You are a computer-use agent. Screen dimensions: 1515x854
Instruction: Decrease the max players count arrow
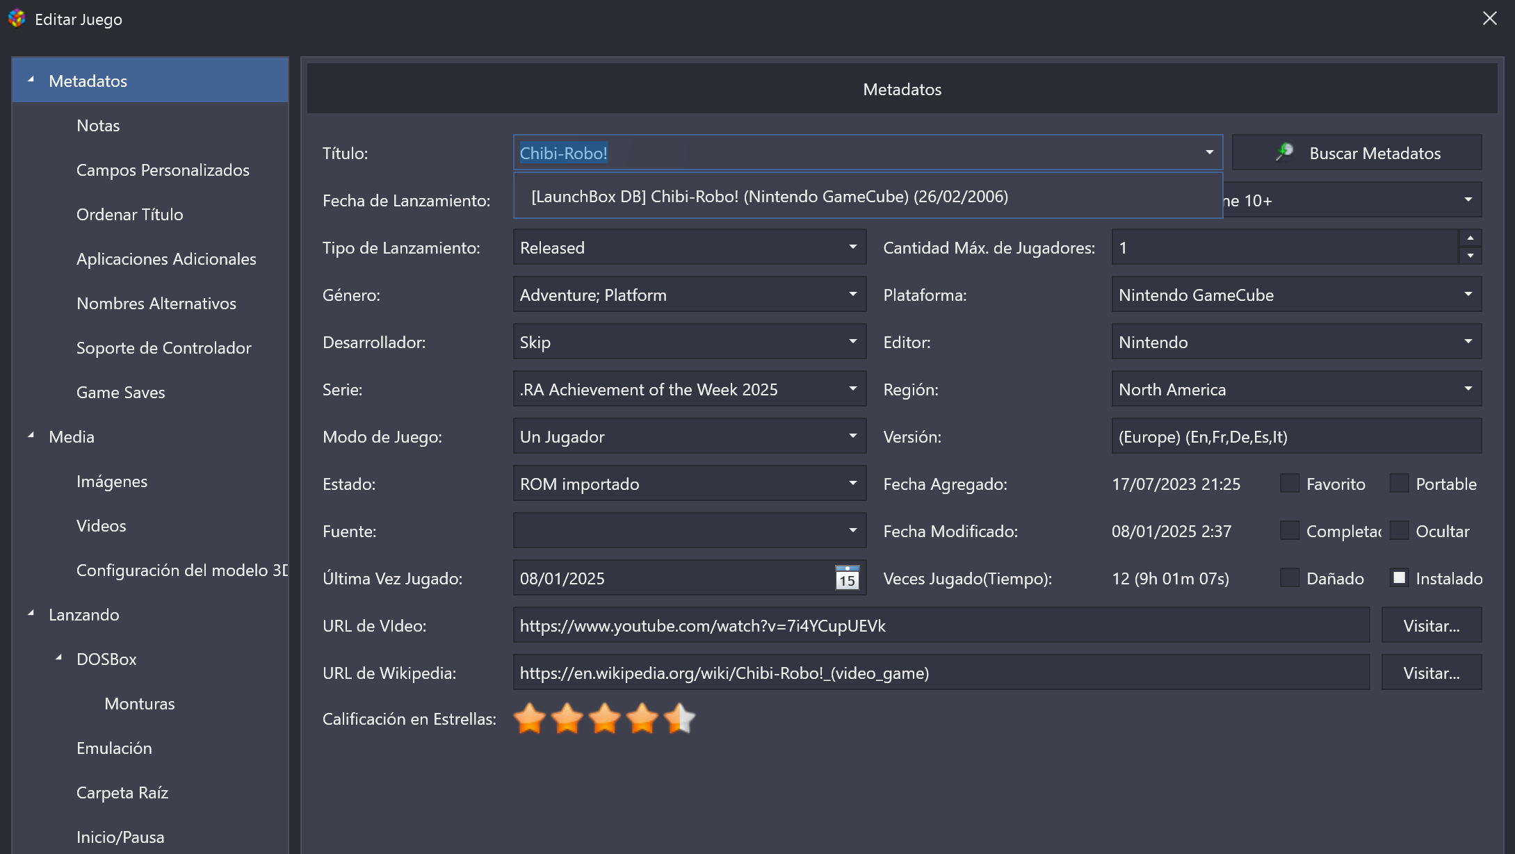click(x=1470, y=256)
